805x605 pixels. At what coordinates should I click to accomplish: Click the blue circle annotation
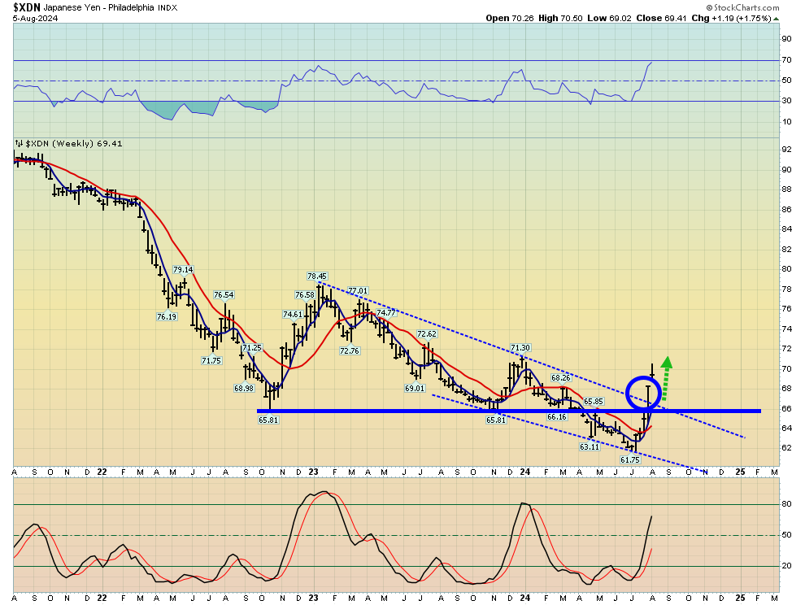[x=643, y=393]
